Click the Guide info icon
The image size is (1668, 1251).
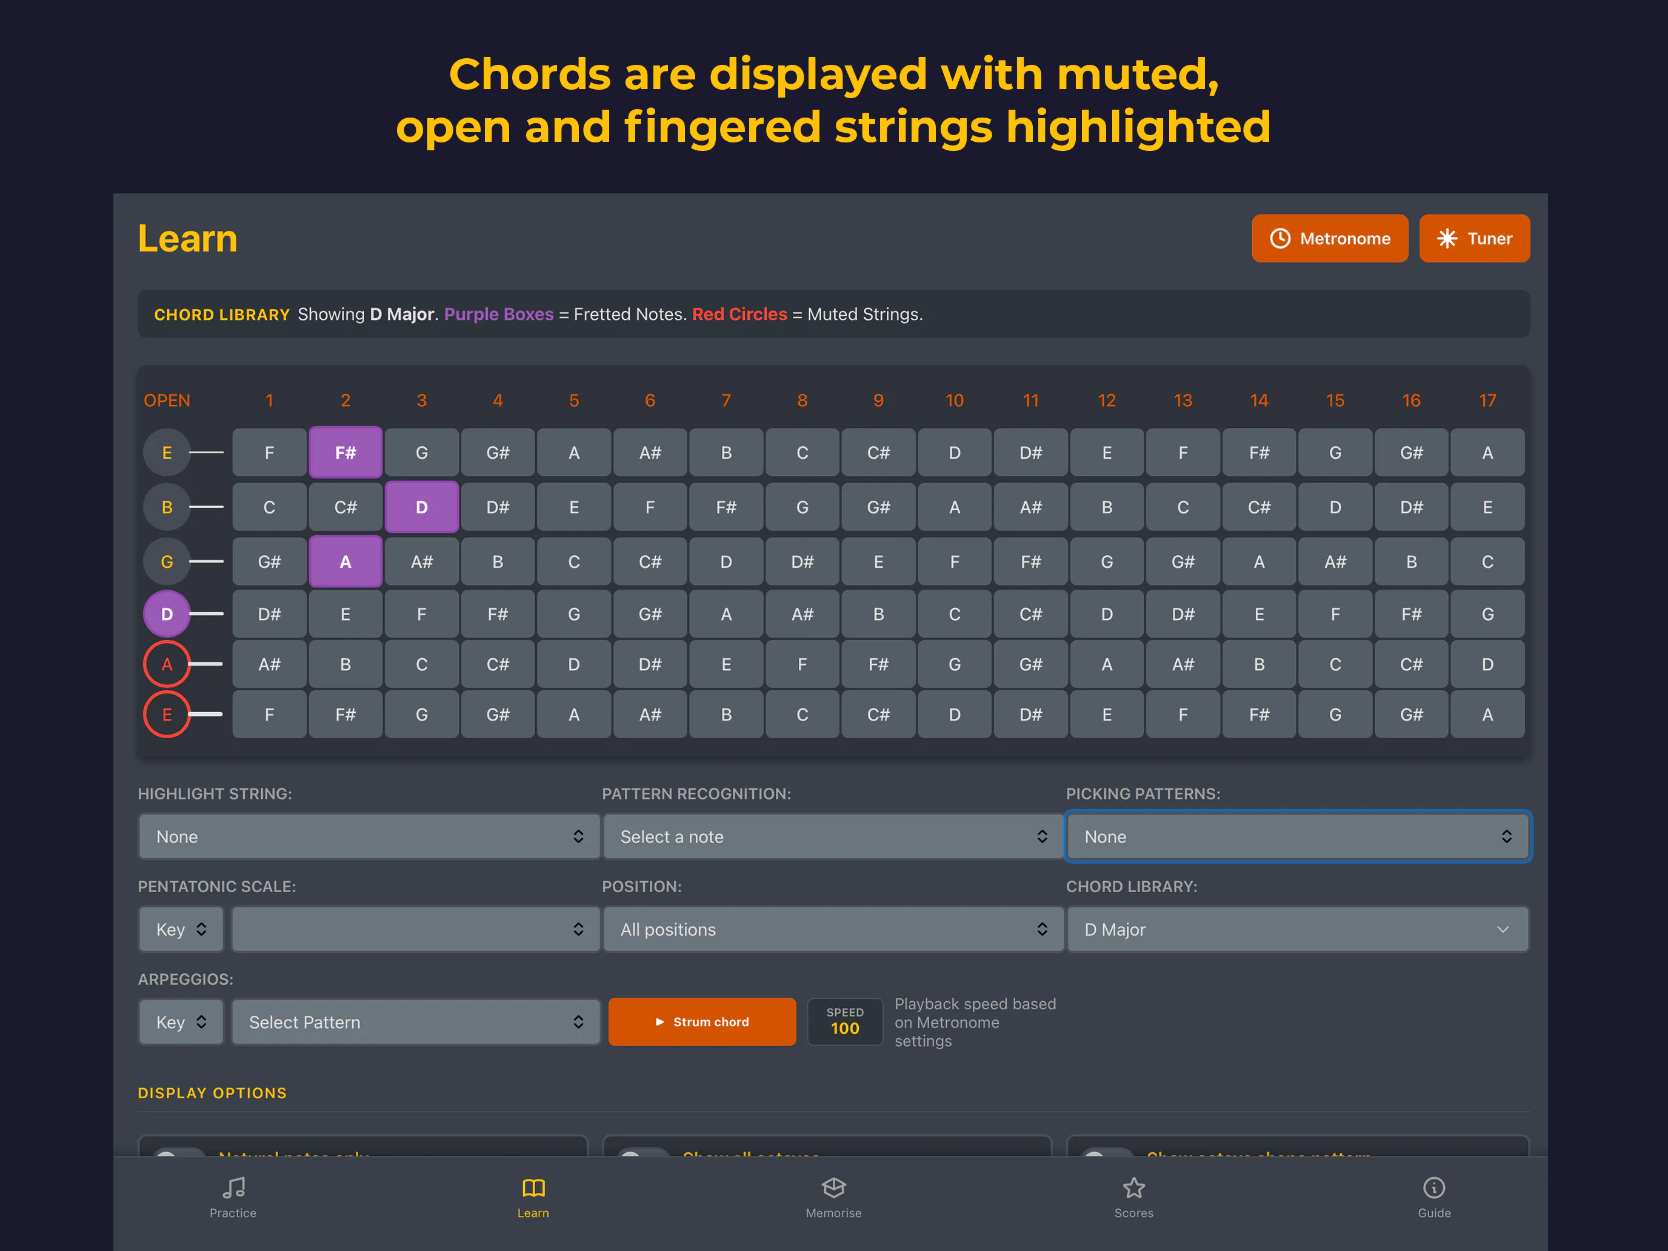[x=1433, y=1187]
